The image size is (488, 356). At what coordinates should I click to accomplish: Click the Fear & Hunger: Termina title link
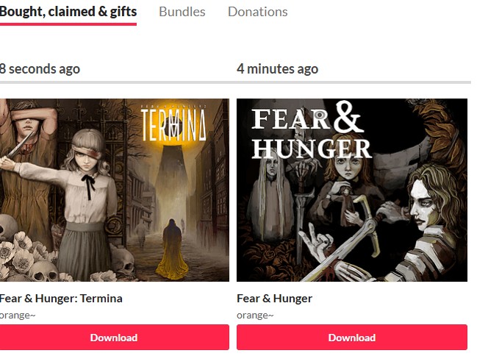[61, 299]
